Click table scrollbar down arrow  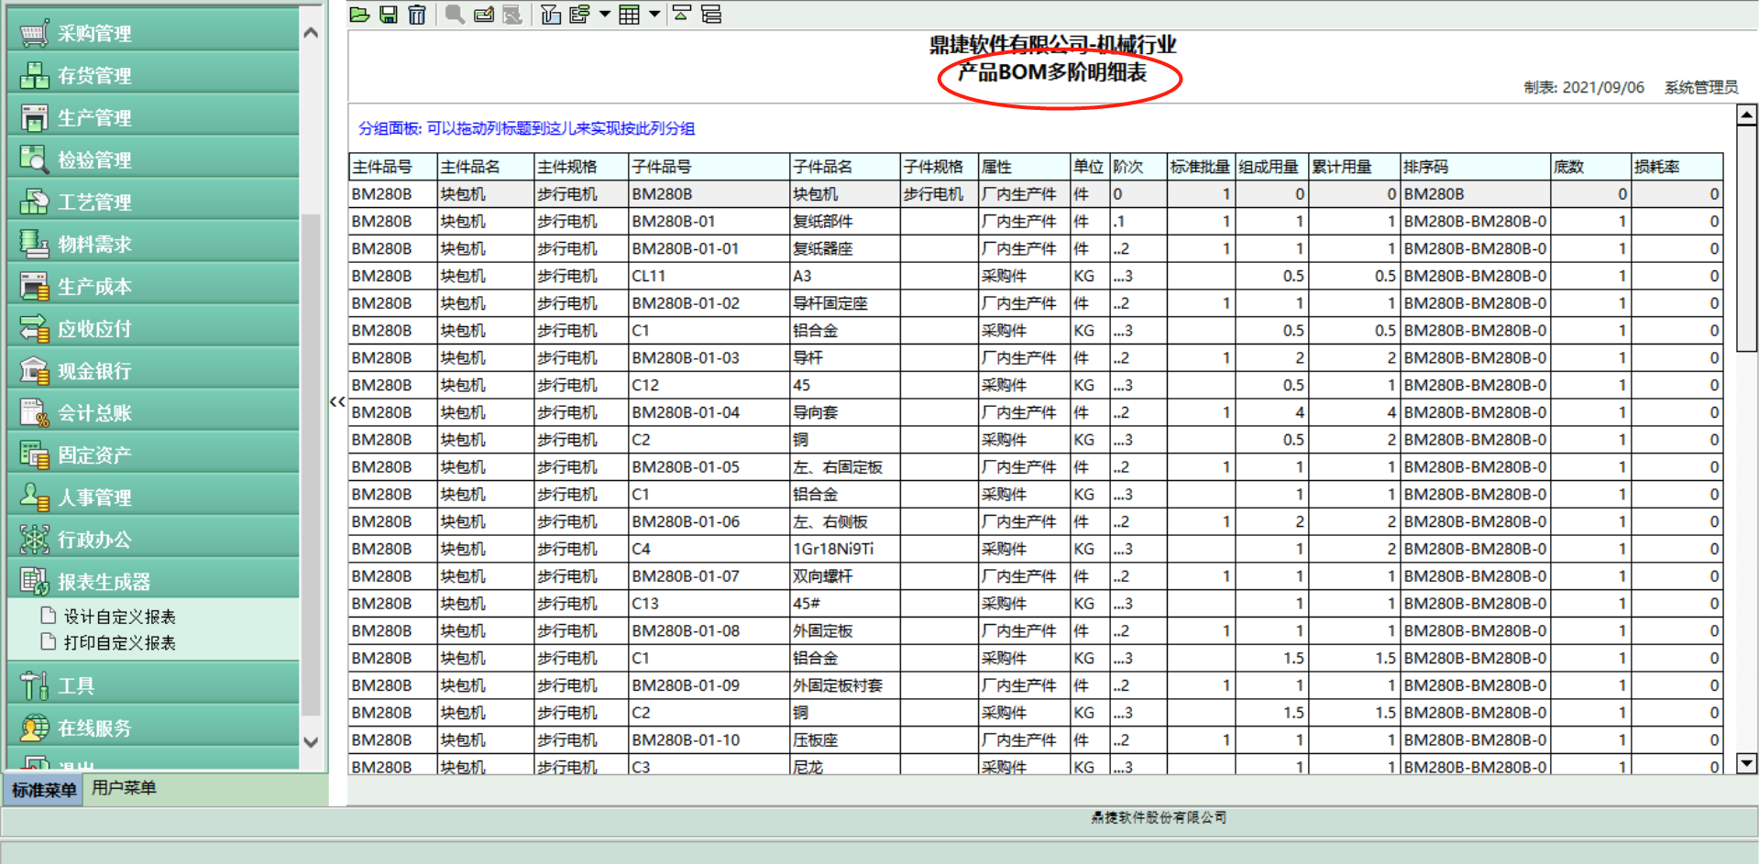tap(1747, 763)
